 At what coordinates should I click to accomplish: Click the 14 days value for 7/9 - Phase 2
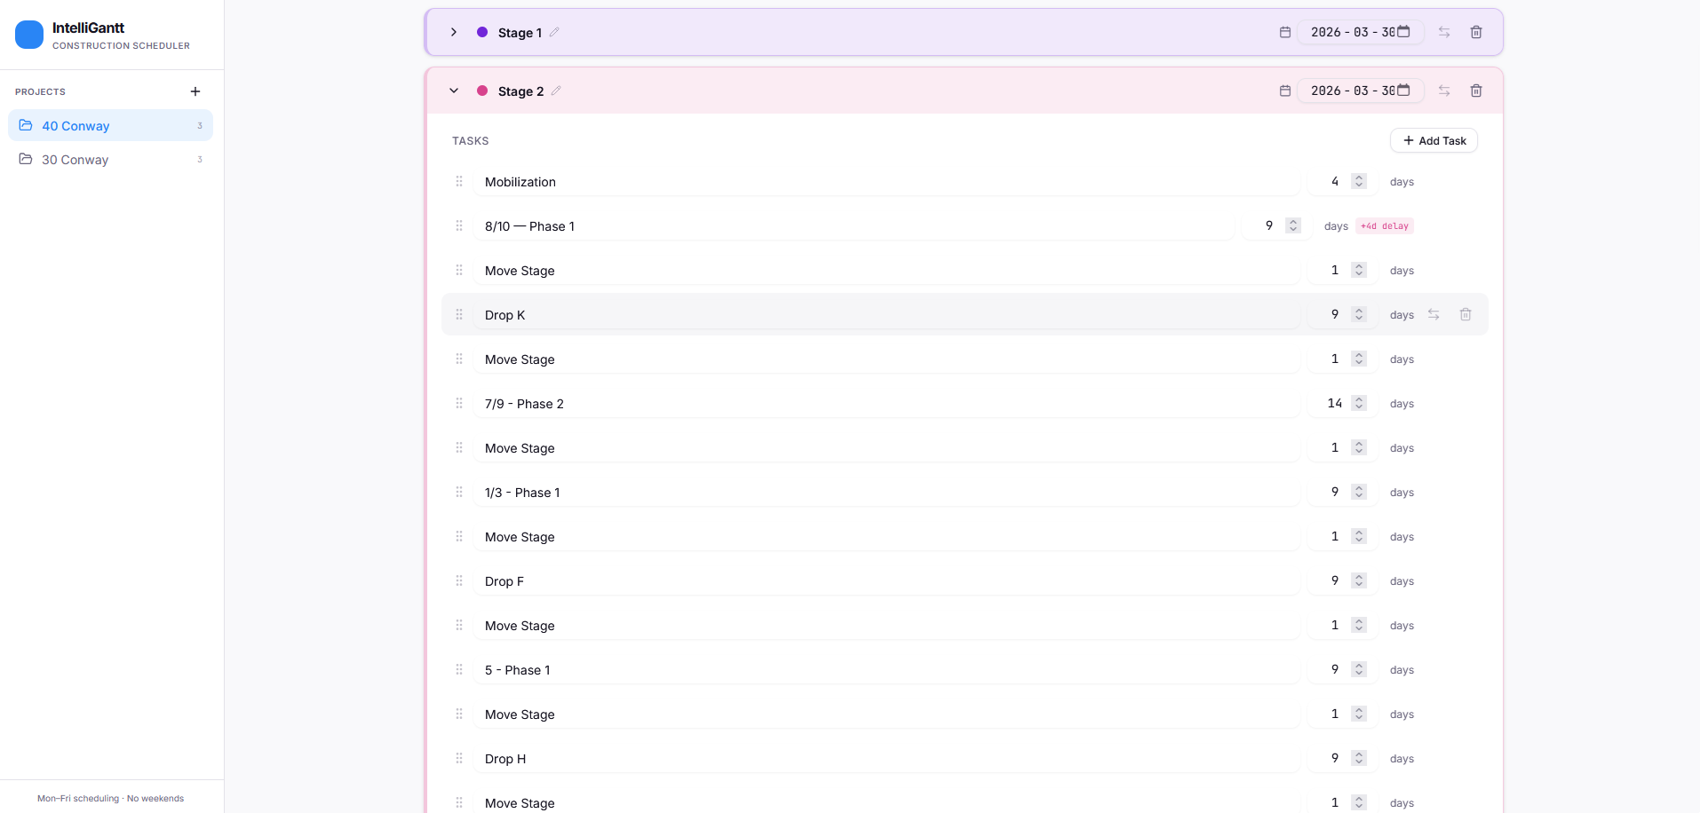point(1334,403)
